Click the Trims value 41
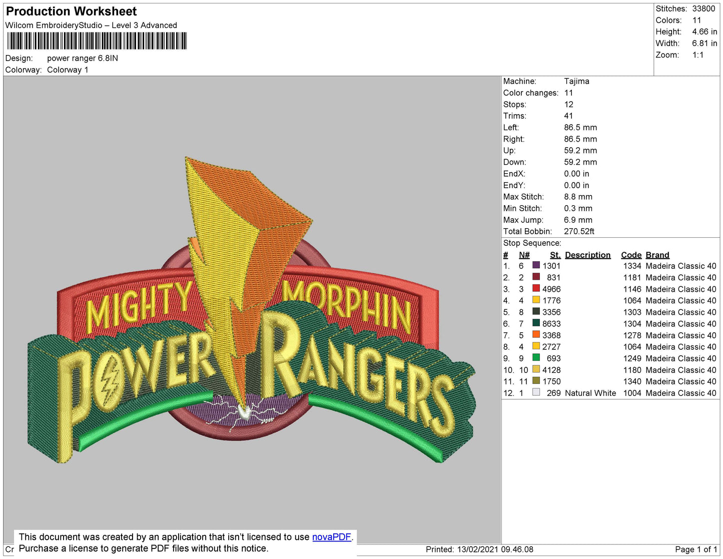The height and width of the screenshot is (559, 723). [568, 116]
